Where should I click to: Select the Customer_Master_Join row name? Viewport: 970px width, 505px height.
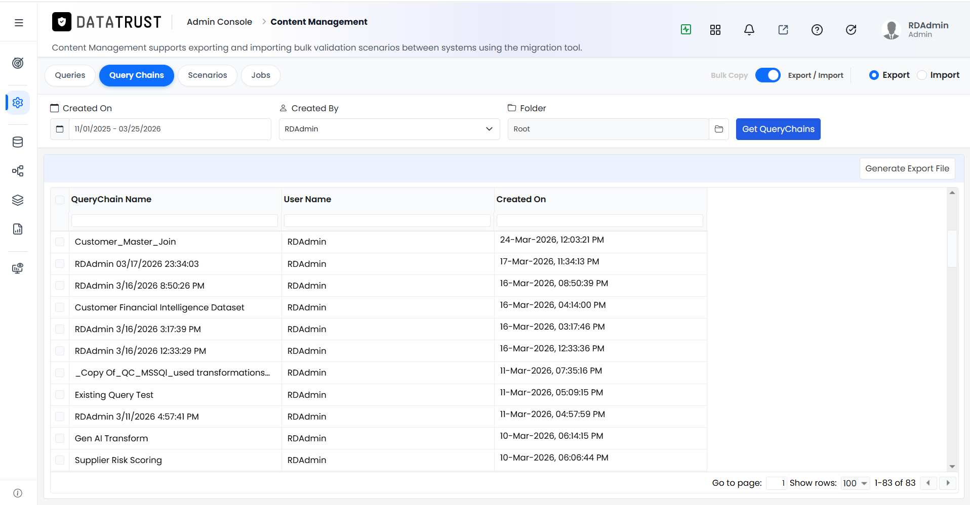tap(126, 242)
